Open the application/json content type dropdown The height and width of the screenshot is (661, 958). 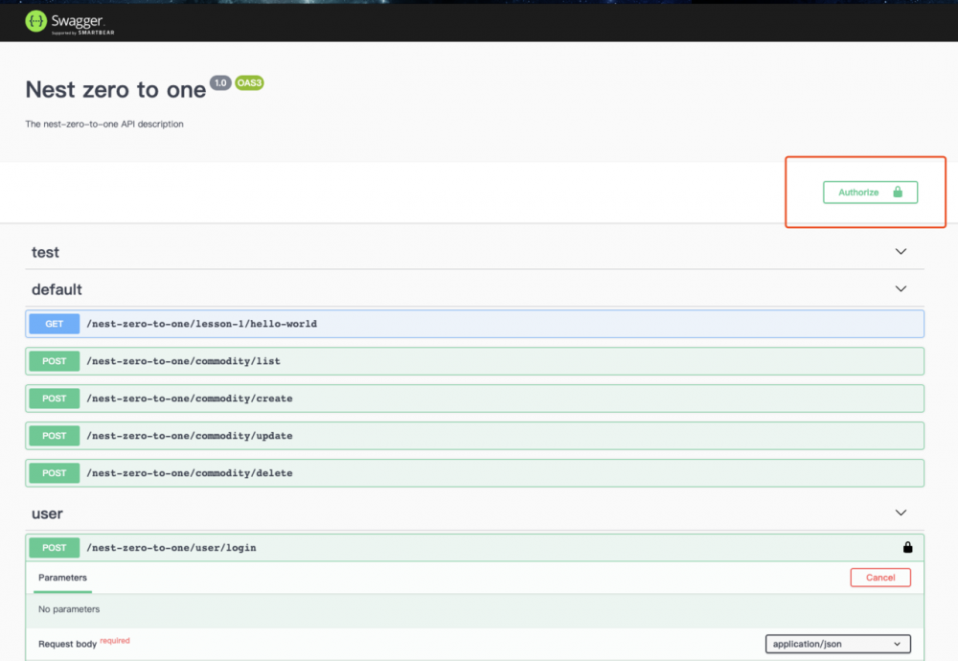[837, 644]
